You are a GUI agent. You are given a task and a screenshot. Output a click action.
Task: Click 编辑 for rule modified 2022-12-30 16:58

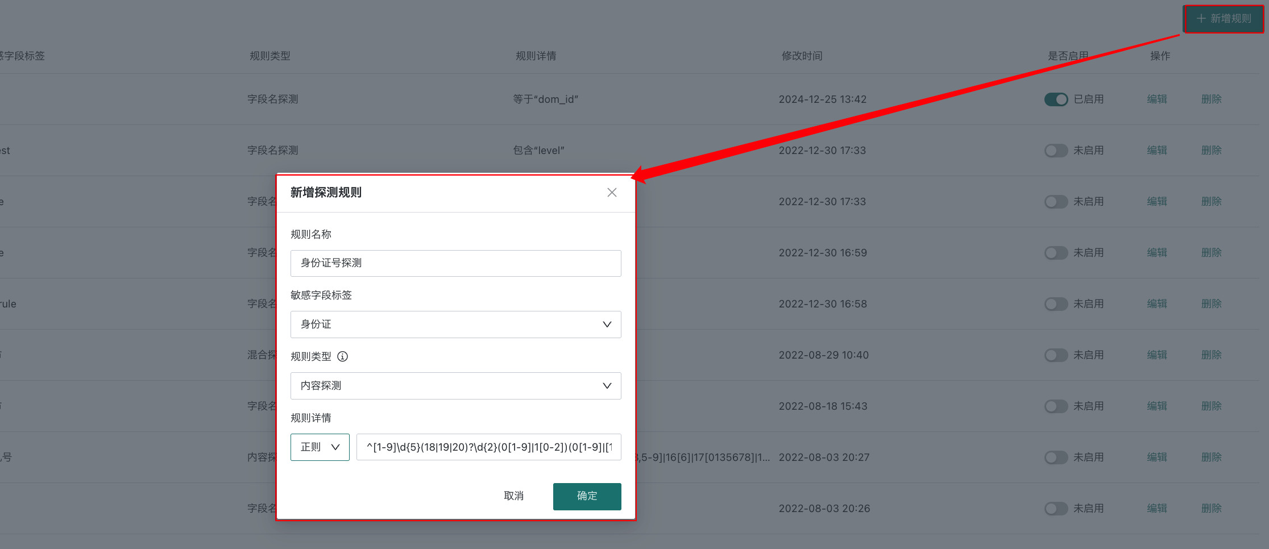coord(1156,304)
